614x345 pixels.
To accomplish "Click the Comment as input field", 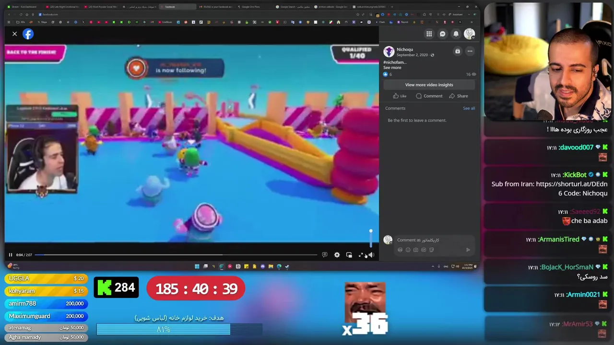I will (x=434, y=240).
